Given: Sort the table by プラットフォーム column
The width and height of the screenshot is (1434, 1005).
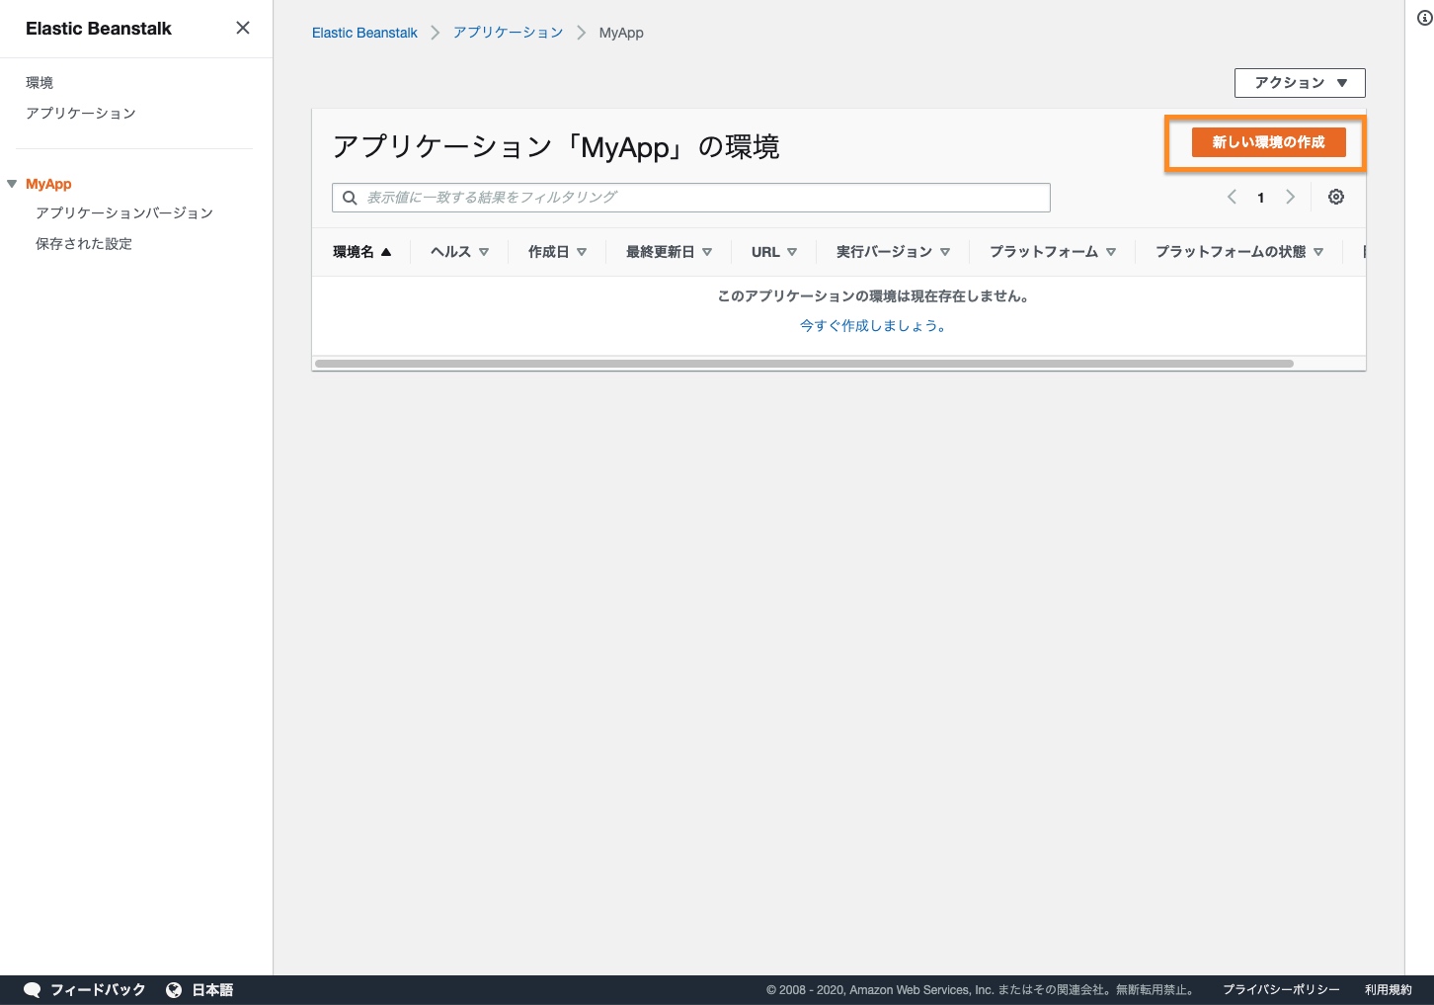Looking at the screenshot, I should [1052, 252].
